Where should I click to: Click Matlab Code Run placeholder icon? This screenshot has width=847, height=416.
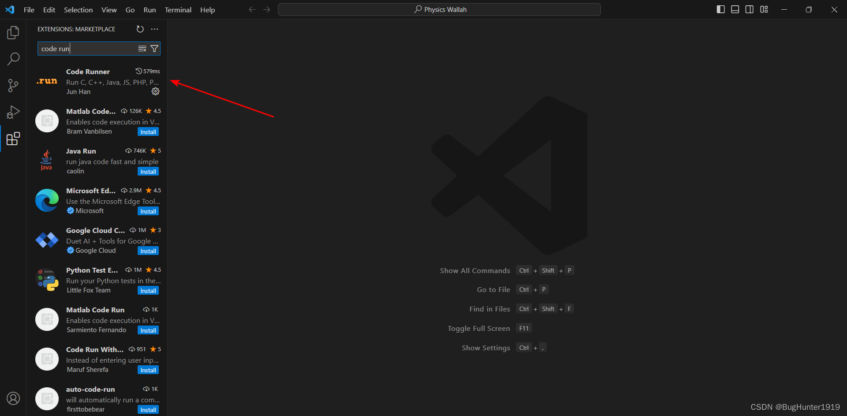tap(47, 319)
